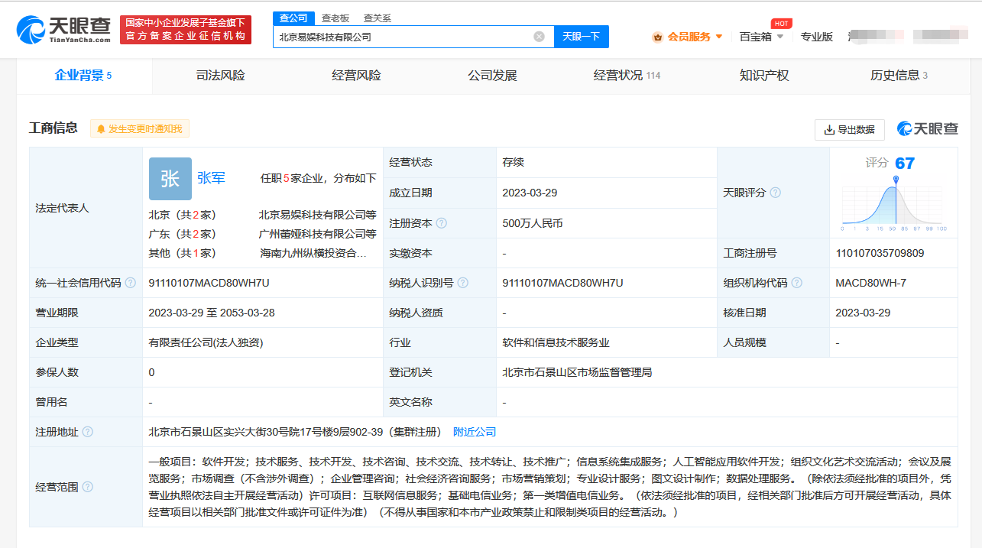Open the 经营风险 tab
This screenshot has height=548, width=982.
[356, 76]
